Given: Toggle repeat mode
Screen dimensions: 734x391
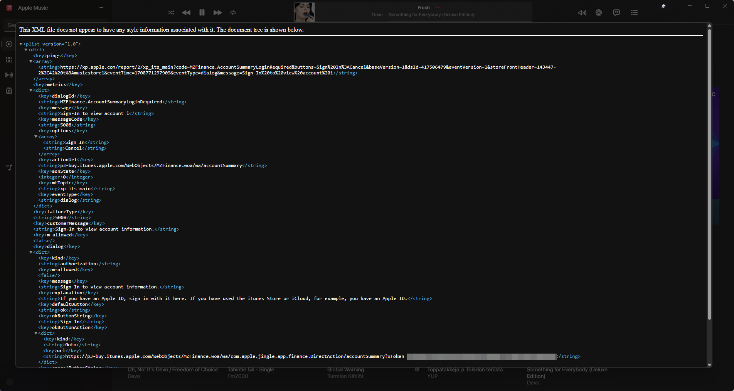Looking at the screenshot, I should coord(233,13).
